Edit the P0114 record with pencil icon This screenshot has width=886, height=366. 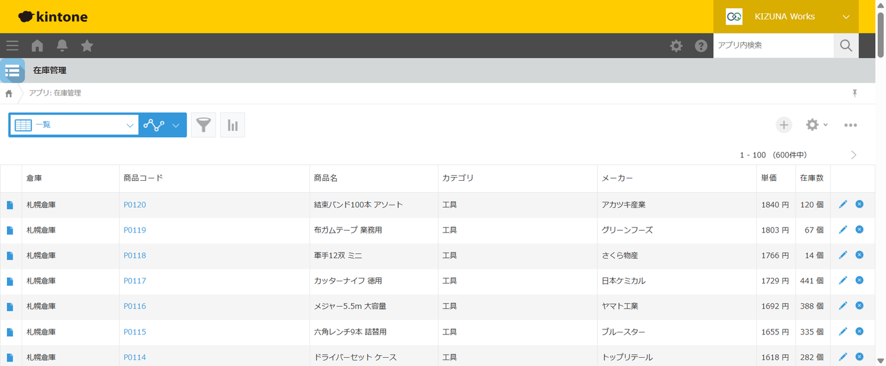pyautogui.click(x=843, y=357)
